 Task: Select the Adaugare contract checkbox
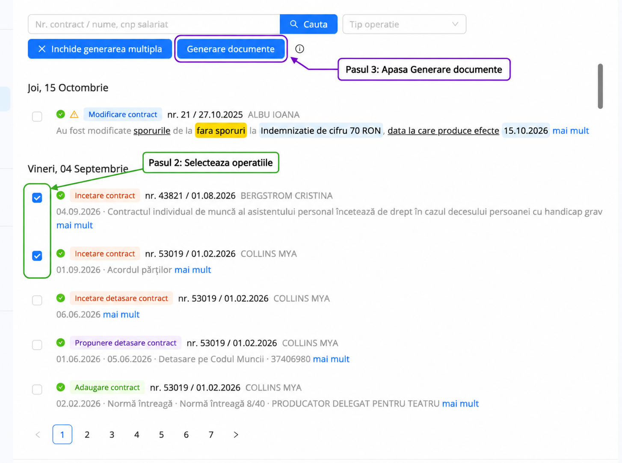click(x=37, y=389)
